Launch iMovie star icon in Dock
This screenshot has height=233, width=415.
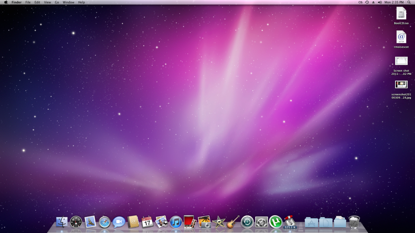[x=219, y=222]
